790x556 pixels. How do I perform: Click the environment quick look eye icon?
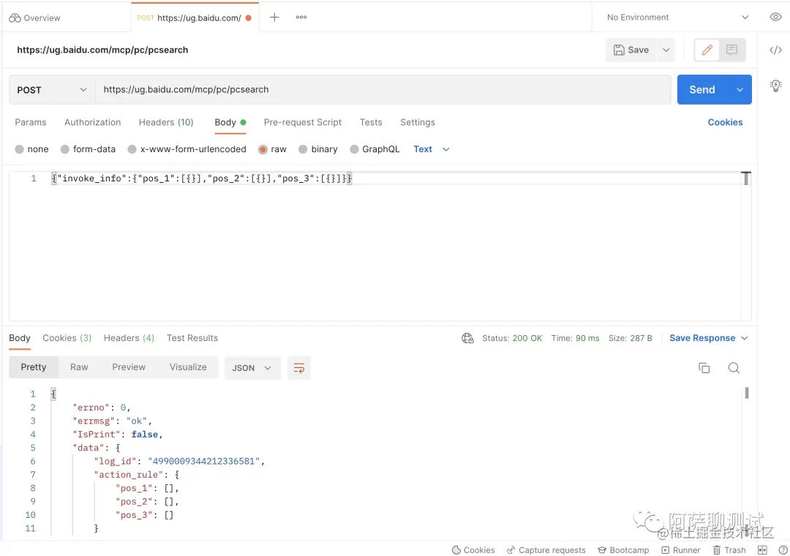(775, 17)
